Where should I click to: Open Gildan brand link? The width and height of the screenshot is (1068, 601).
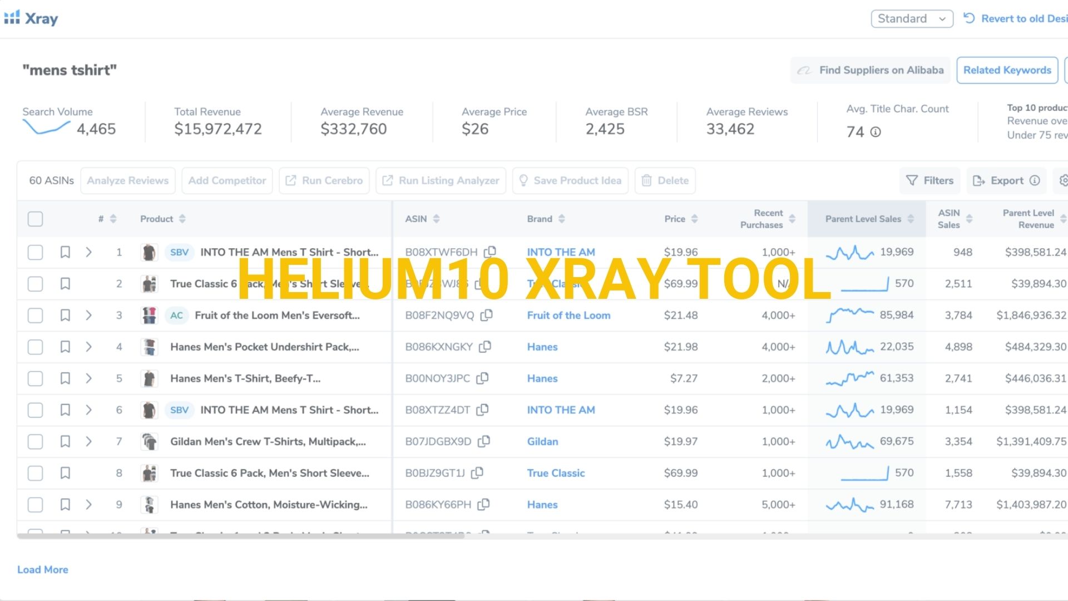(542, 441)
